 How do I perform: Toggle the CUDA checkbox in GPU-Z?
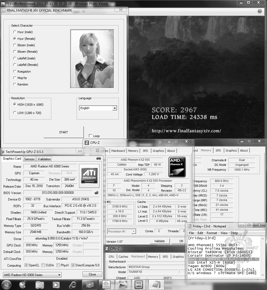pyautogui.click(x=43, y=265)
